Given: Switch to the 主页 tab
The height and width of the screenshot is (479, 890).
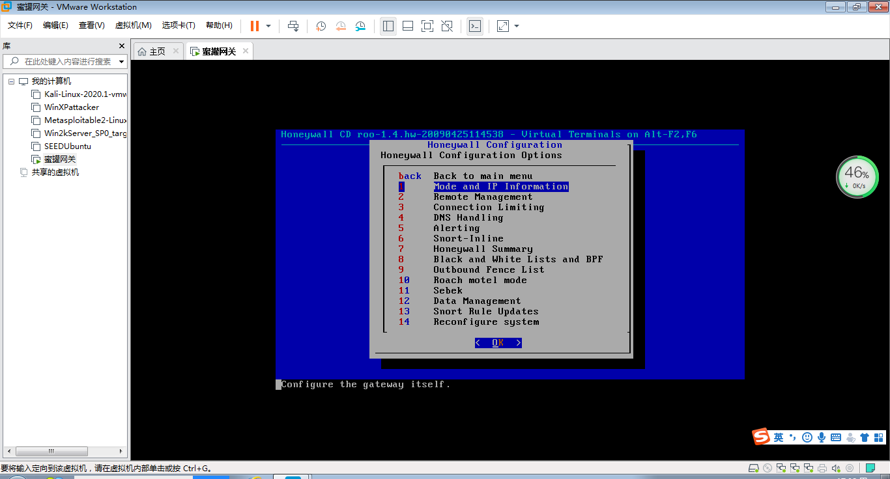Looking at the screenshot, I should (158, 51).
